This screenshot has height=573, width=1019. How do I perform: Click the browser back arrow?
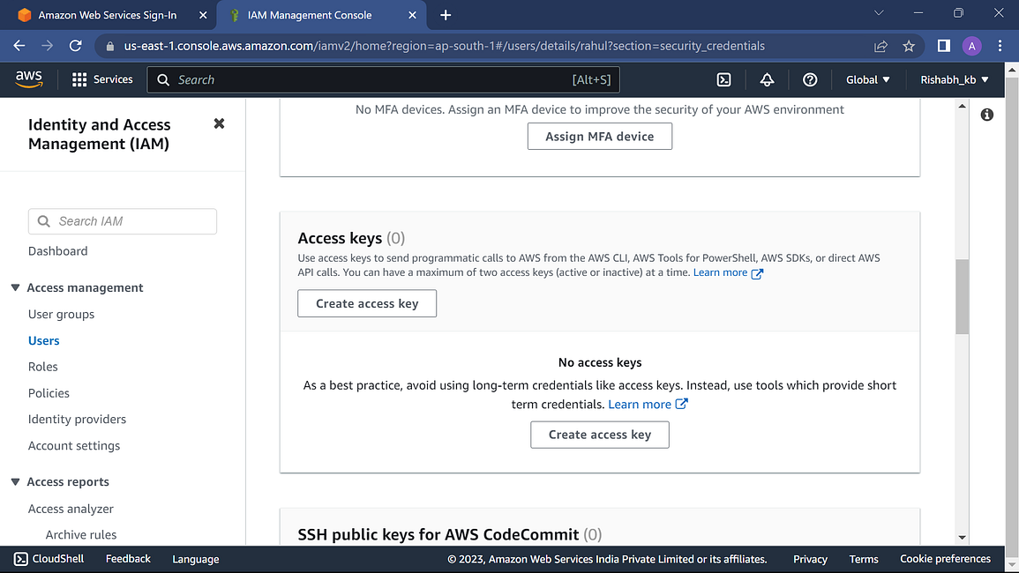[x=19, y=46]
